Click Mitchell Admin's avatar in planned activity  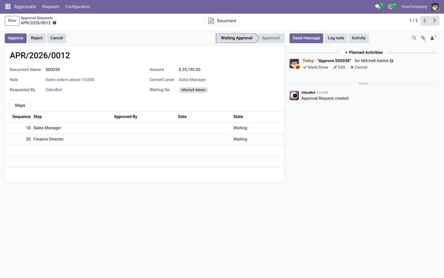(294, 64)
